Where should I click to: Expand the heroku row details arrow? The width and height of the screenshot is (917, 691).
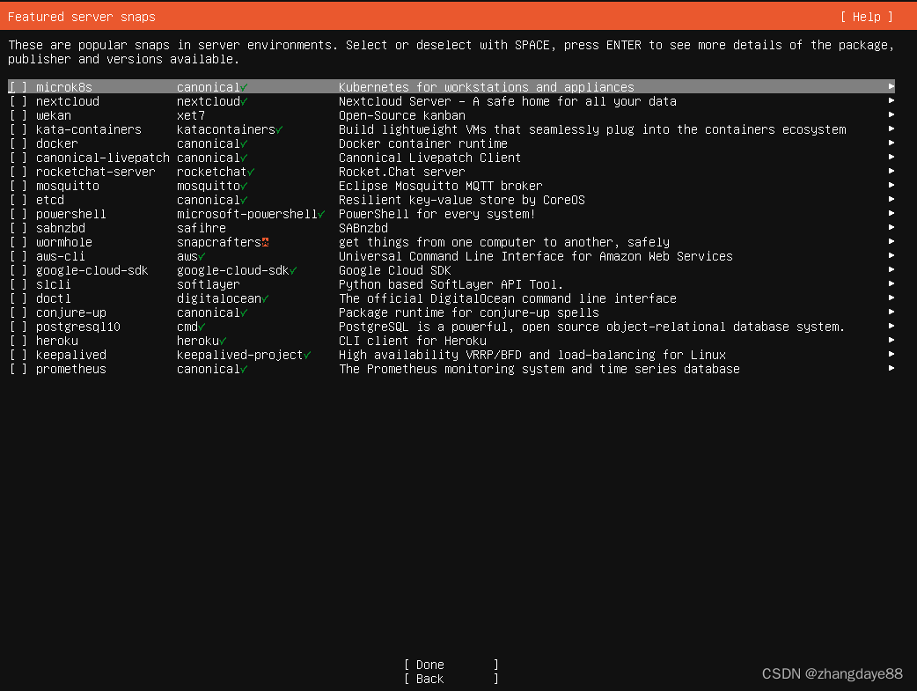891,340
